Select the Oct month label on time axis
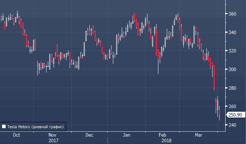The width and height of the screenshot is (246, 144). [x=16, y=135]
